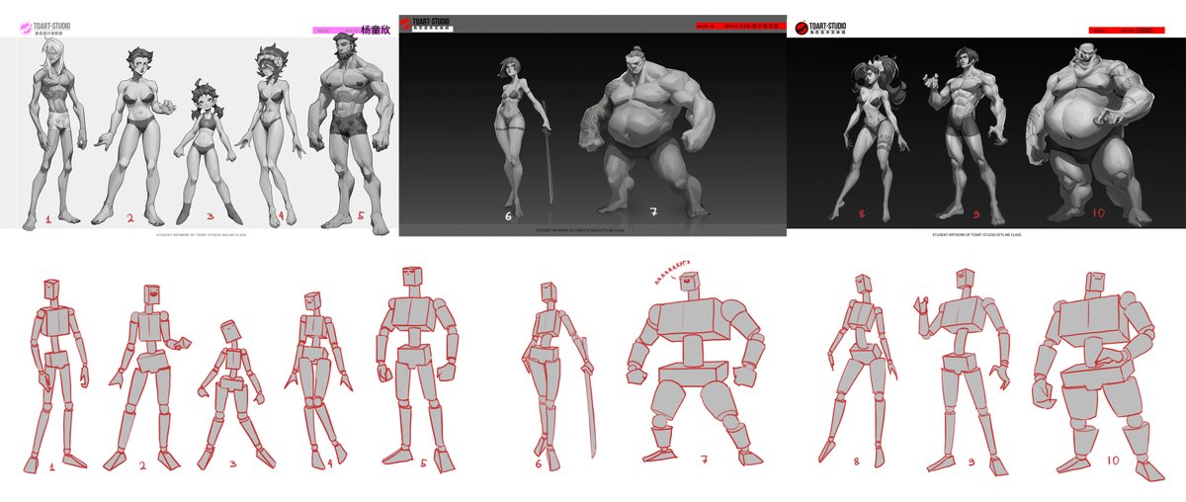Click the student artwork caption under the left panel
The height and width of the screenshot is (502, 1186).
[204, 235]
